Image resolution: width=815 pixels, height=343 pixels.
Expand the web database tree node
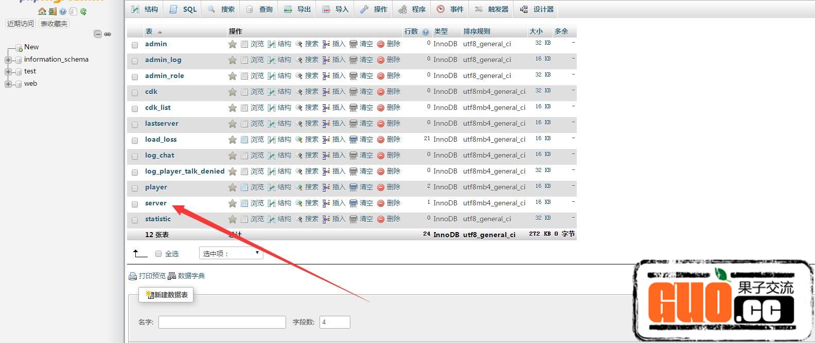[8, 84]
